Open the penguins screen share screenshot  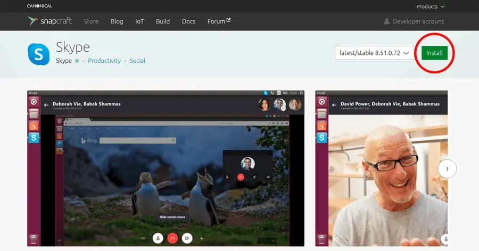pos(166,168)
